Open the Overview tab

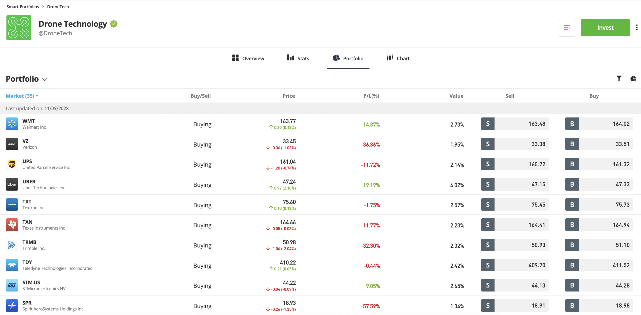(248, 58)
